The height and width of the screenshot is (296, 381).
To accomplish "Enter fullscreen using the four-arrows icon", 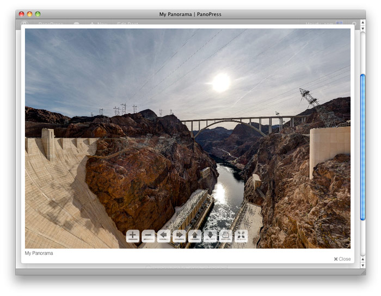I will 241,236.
